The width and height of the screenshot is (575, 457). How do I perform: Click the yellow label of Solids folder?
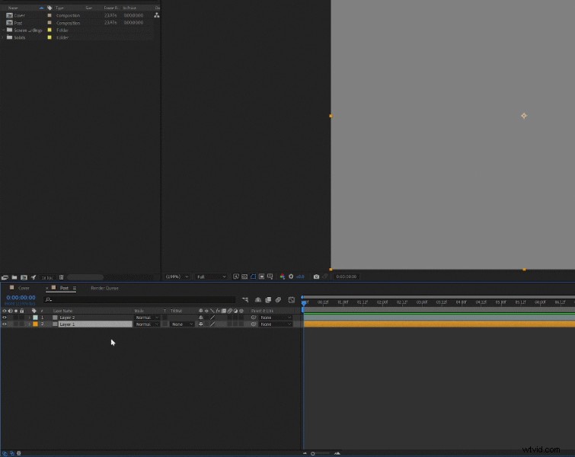pyautogui.click(x=50, y=37)
